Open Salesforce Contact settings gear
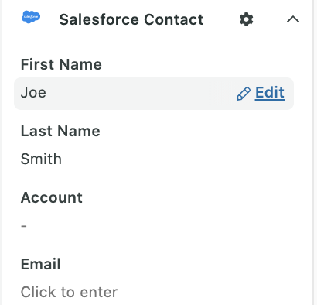317x305 pixels. click(246, 19)
